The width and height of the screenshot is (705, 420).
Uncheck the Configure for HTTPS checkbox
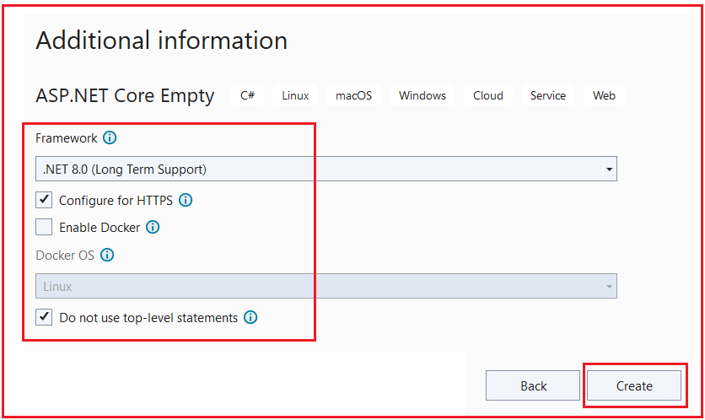coord(44,201)
